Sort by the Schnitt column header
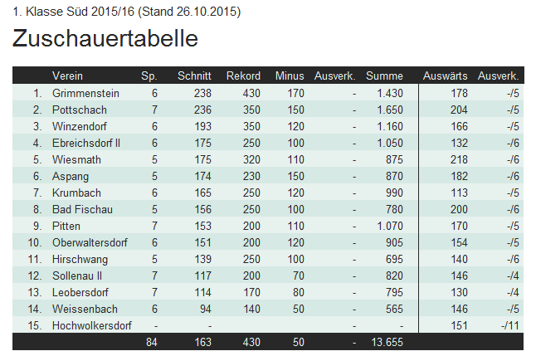536x356 pixels. 194,76
